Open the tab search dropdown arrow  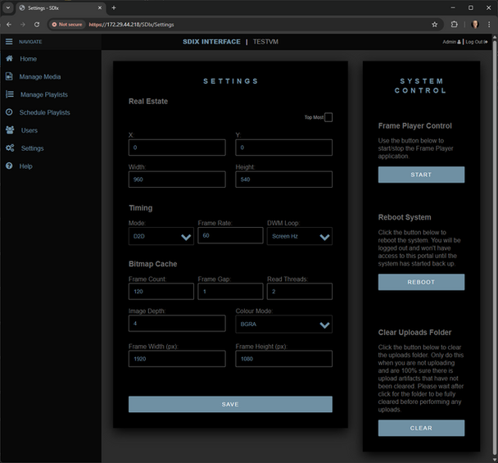(x=8, y=7)
